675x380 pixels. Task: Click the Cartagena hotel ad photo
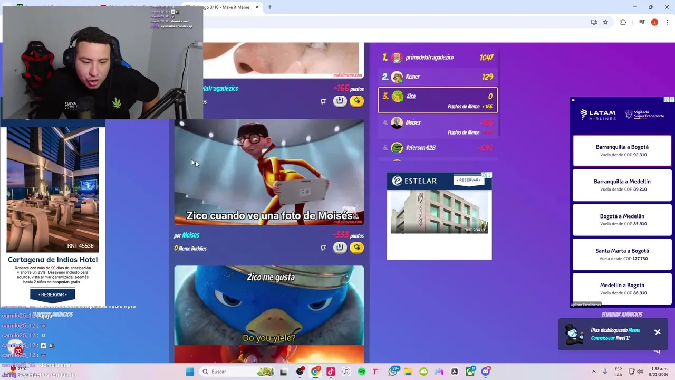53,189
